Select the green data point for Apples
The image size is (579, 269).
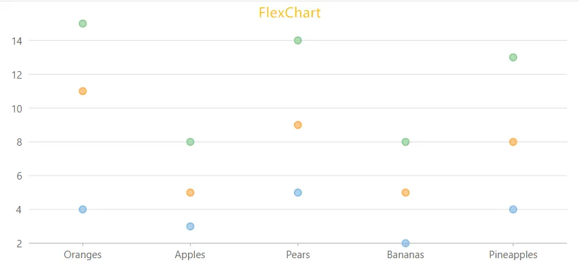coord(190,142)
